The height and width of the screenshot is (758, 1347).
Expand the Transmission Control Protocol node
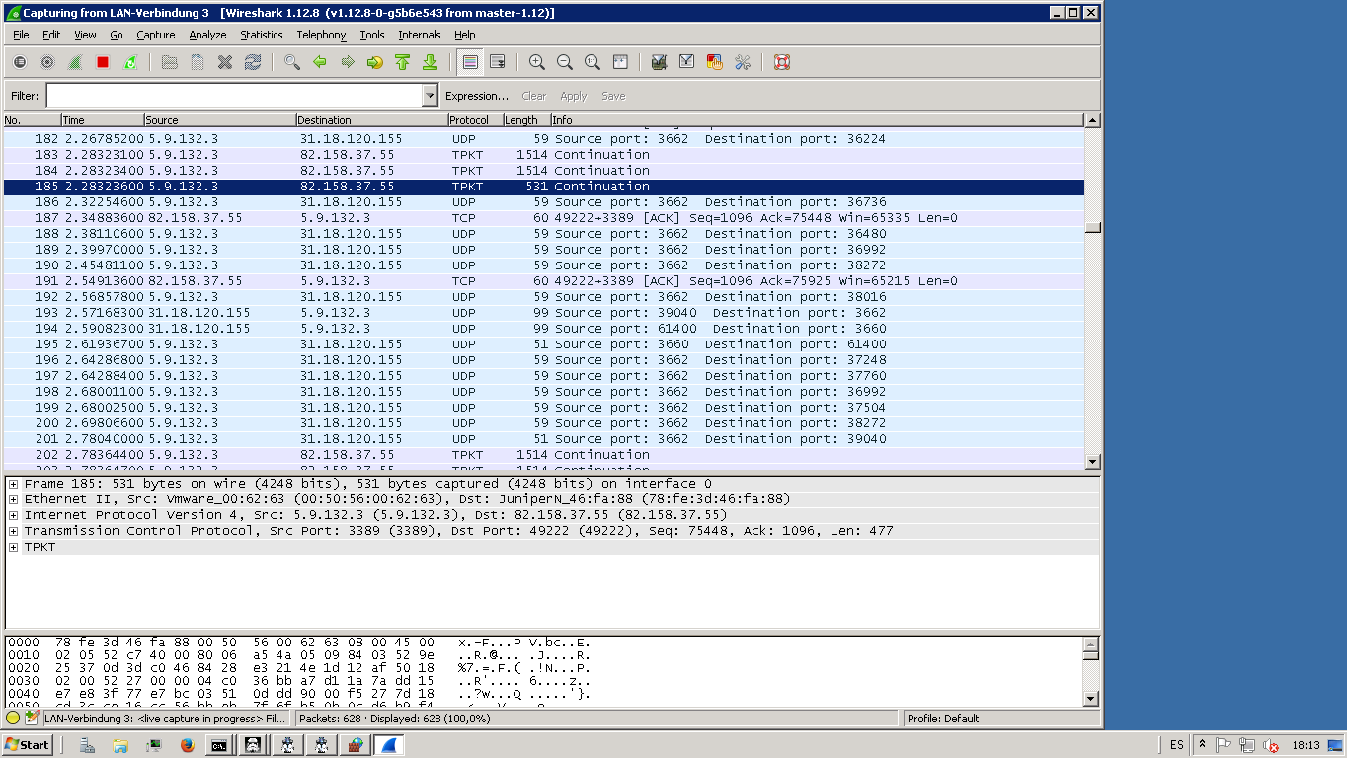[x=14, y=531]
